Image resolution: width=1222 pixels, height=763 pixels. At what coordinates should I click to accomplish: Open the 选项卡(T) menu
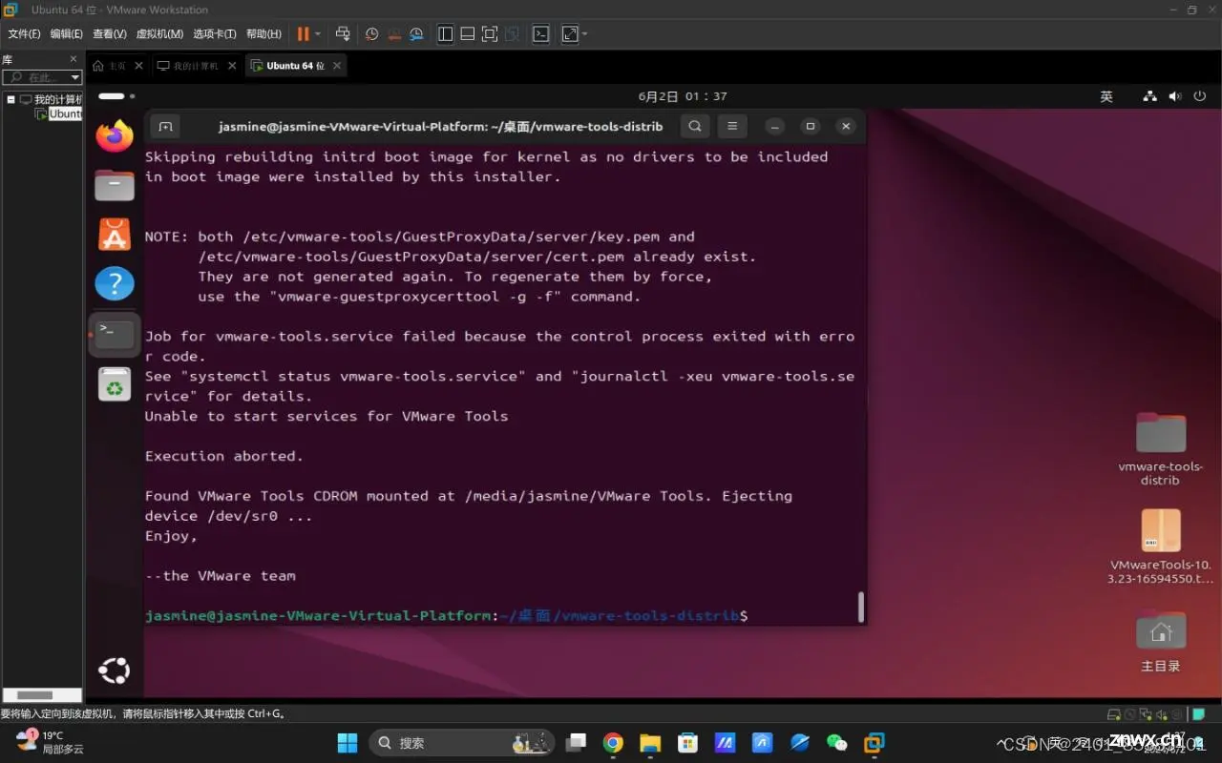pos(214,33)
